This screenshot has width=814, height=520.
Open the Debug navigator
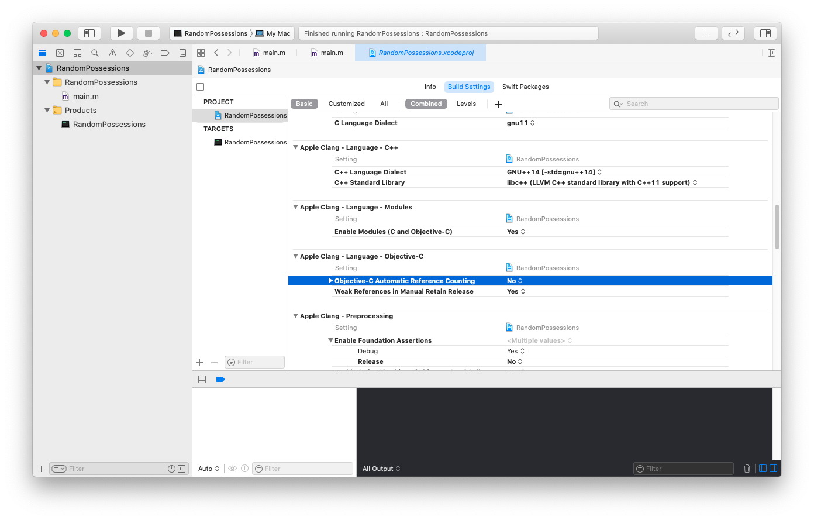[147, 53]
